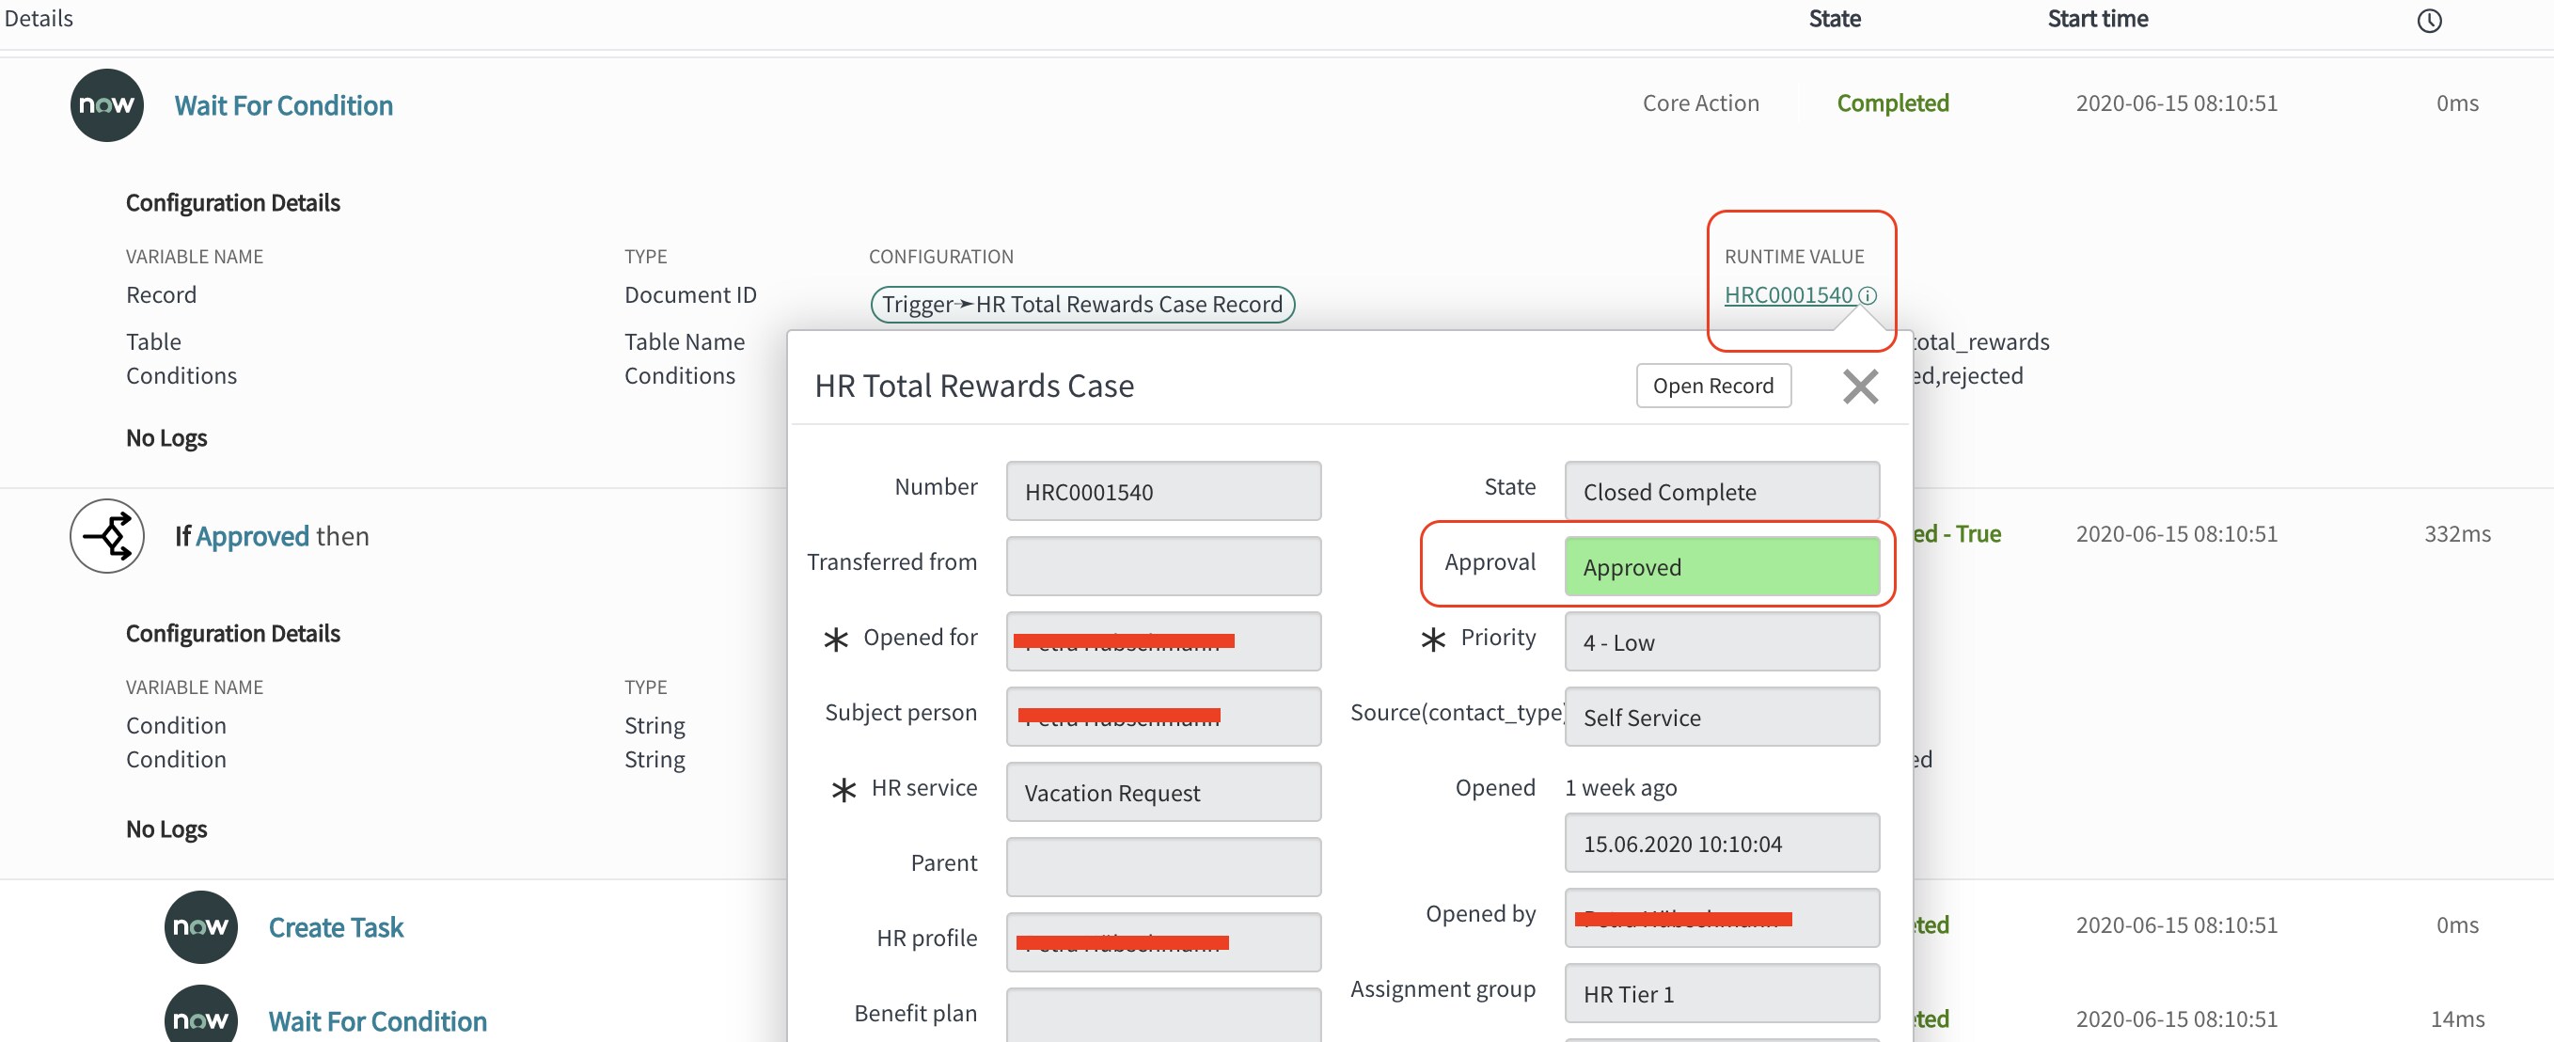Click the Number field HRC0001540
Image resolution: width=2554 pixels, height=1042 pixels.
point(1163,491)
